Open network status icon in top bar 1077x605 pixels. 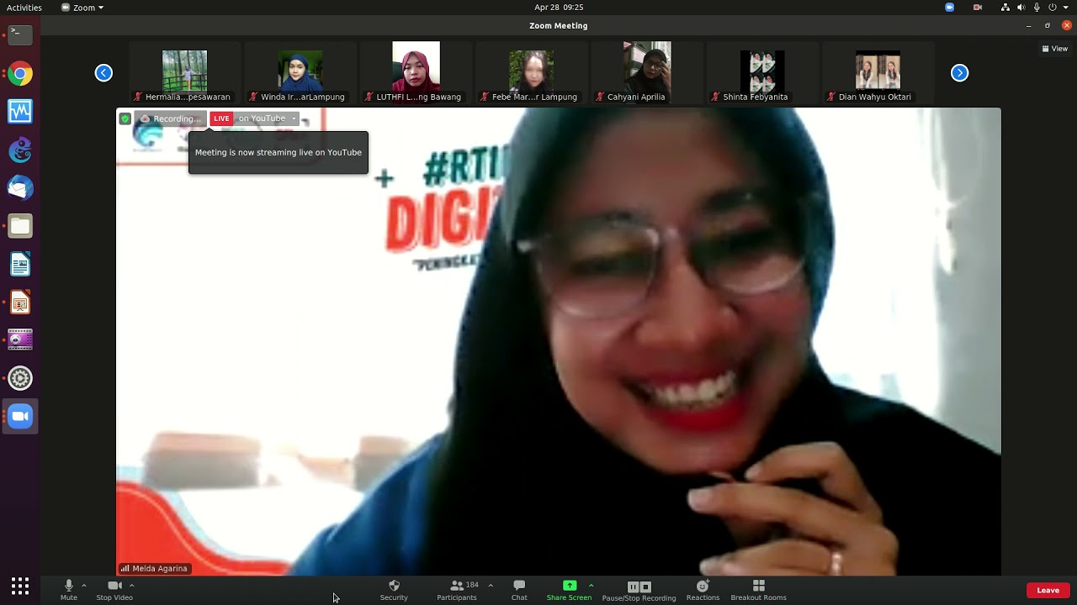(x=1005, y=8)
